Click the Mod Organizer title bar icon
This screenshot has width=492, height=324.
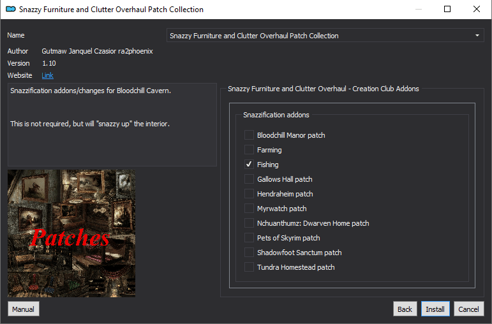pyautogui.click(x=11, y=9)
